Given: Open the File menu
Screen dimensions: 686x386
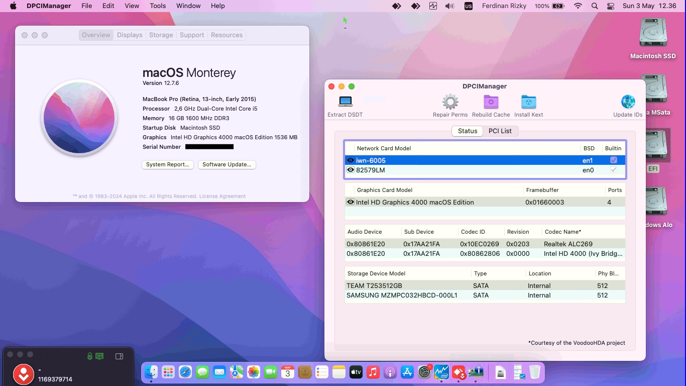Looking at the screenshot, I should pos(87,6).
